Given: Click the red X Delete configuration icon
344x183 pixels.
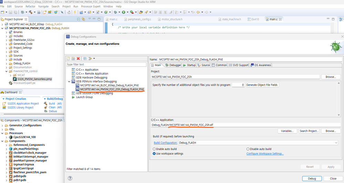Looking at the screenshot, I should point(78,58).
